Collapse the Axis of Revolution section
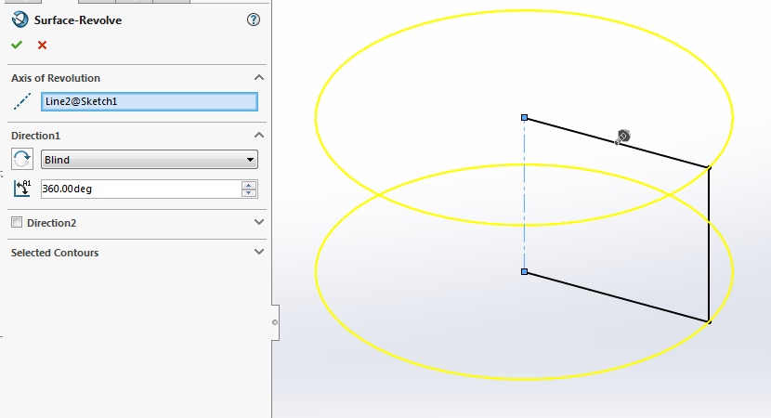Viewport: 771px width, 418px height. click(x=259, y=78)
